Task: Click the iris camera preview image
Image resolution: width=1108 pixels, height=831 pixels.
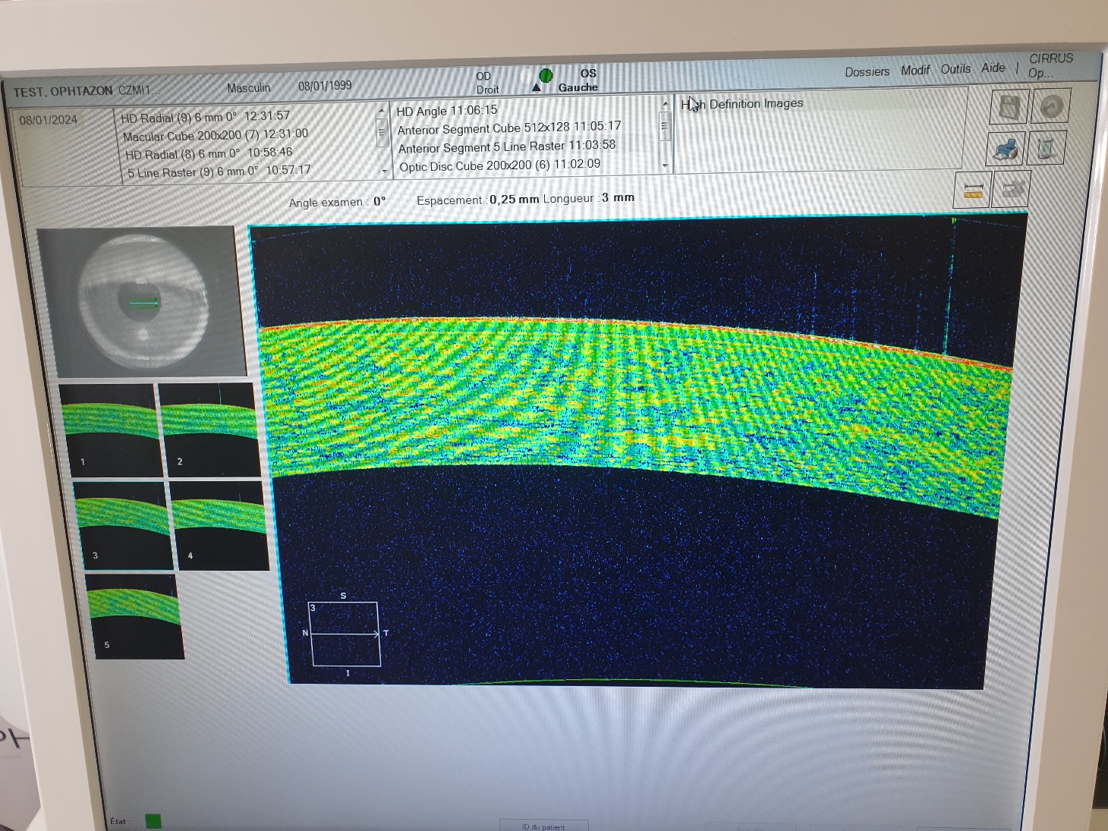Action: pos(141,302)
